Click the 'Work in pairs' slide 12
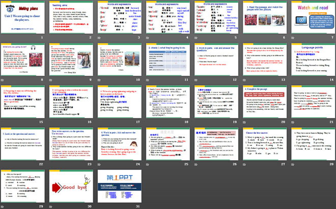Viewport: 336px width, 209px height. pos(215,63)
